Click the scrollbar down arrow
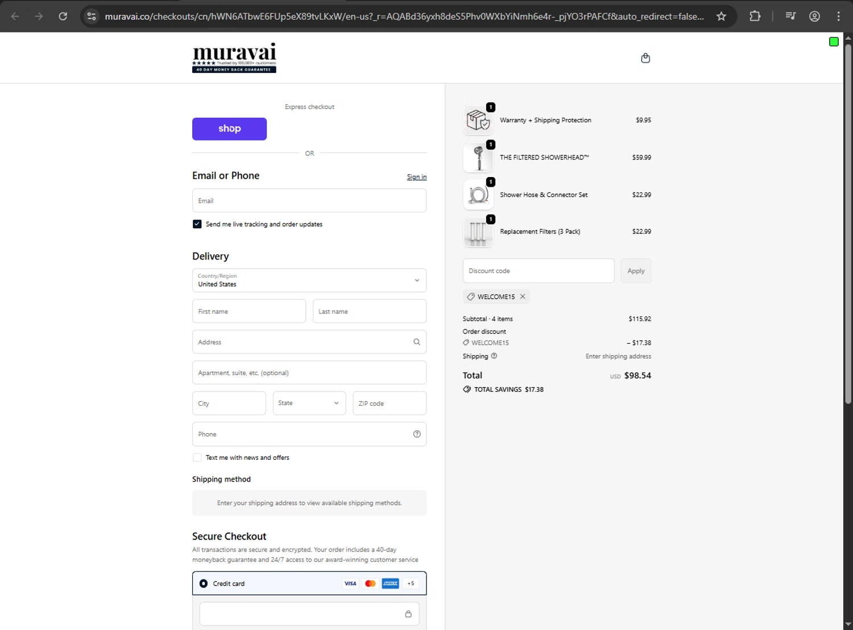The height and width of the screenshot is (630, 853). tap(848, 624)
